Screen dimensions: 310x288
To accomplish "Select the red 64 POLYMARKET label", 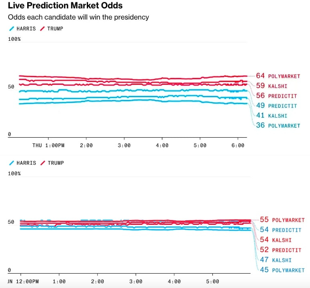I will [278, 76].
